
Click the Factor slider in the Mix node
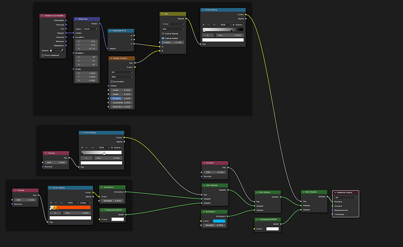click(173, 43)
